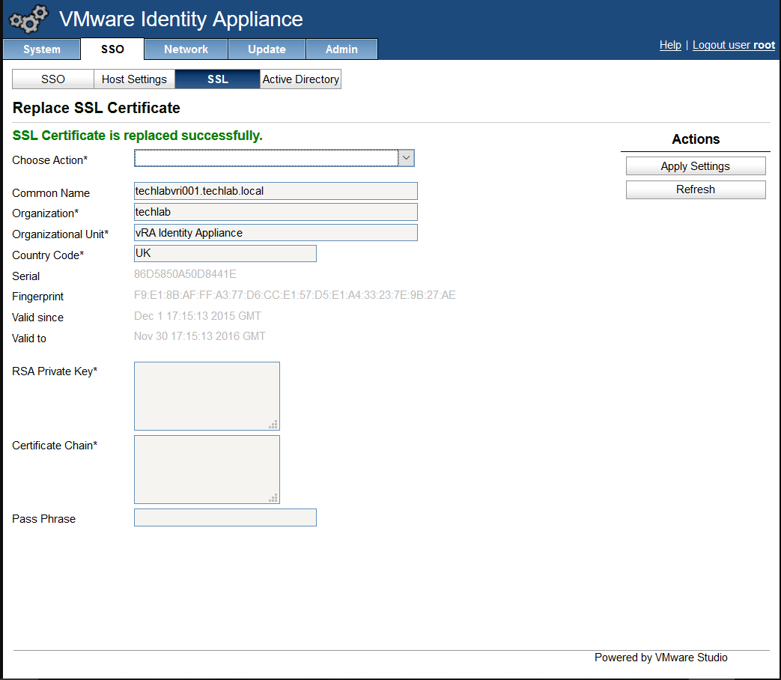The width and height of the screenshot is (781, 680).
Task: Click inside Certificate Chain textarea
Action: [207, 470]
